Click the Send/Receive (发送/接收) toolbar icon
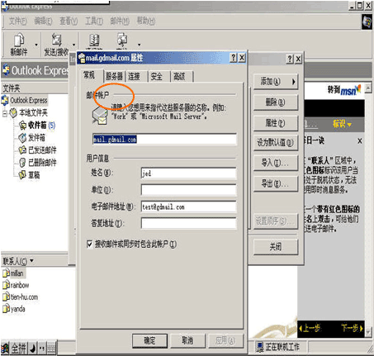The image size is (374, 356). tap(56, 40)
